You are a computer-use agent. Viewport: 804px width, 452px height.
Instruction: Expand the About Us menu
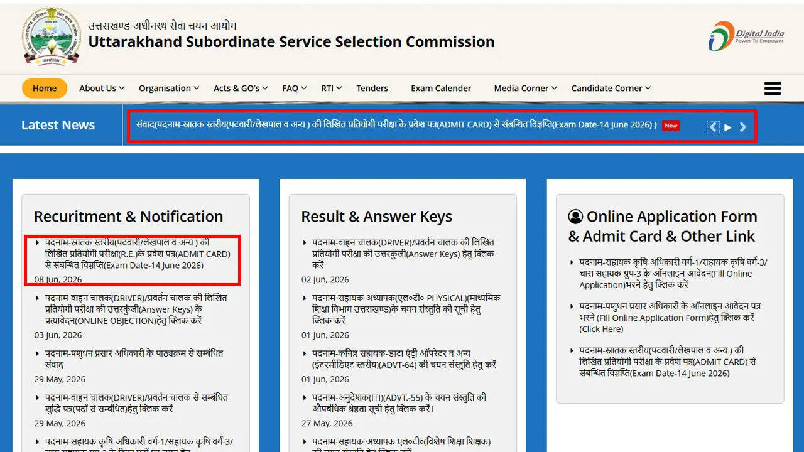click(102, 88)
